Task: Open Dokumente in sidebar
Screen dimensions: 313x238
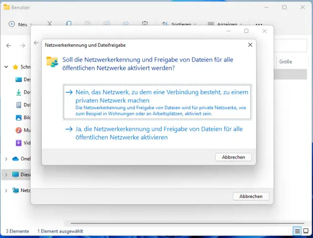Action: pyautogui.click(x=23, y=105)
